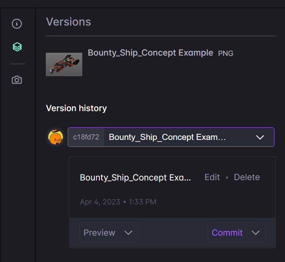Click the Versions panel heading
Viewport: 285px width, 262px height.
click(69, 22)
